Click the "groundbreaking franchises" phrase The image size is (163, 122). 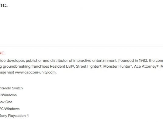click(26, 66)
